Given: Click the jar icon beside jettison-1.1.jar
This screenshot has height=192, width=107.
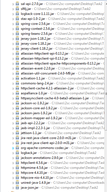Looking at the screenshot, I should click(17, 133).
